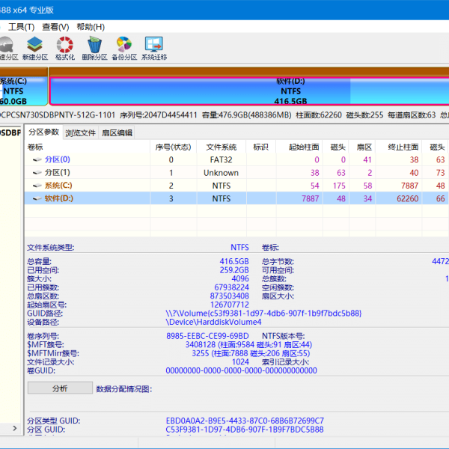Click the used space value 259.2GB
Screen dimensions: 449x449
tap(234, 270)
